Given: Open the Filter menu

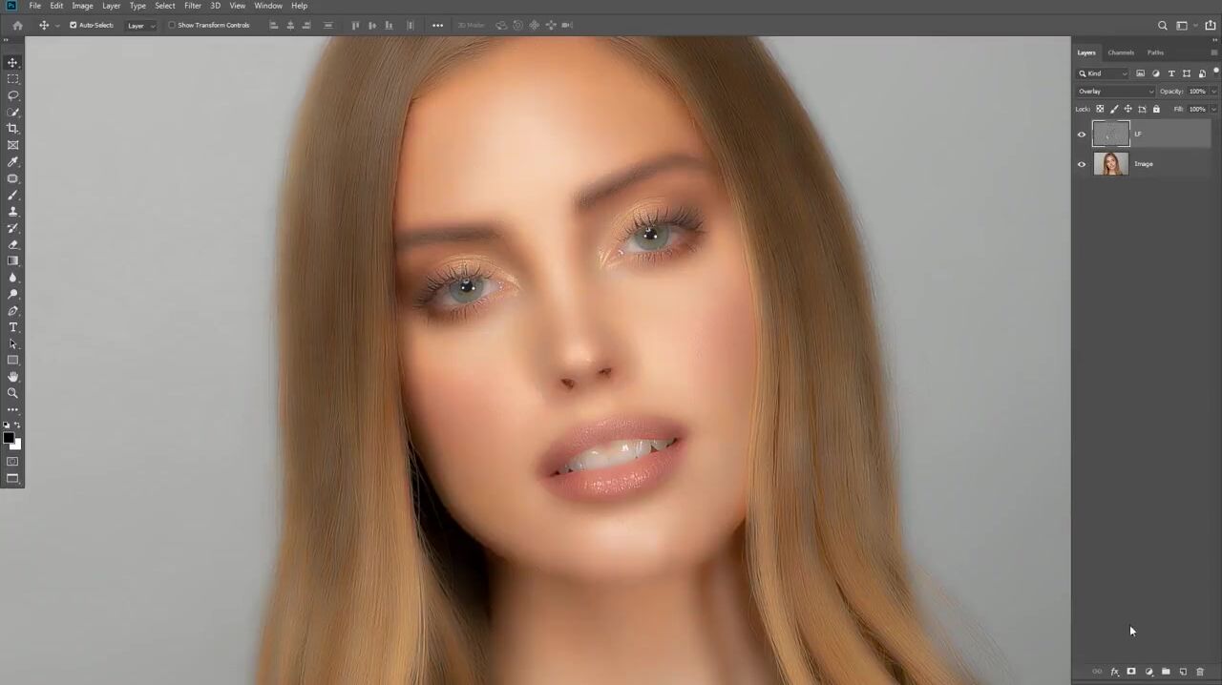Looking at the screenshot, I should click(x=192, y=6).
